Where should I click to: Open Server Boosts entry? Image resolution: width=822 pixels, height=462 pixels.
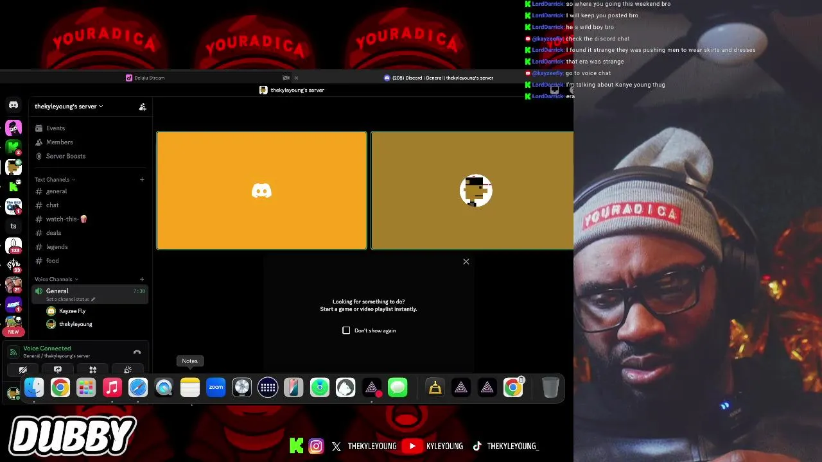[66, 156]
